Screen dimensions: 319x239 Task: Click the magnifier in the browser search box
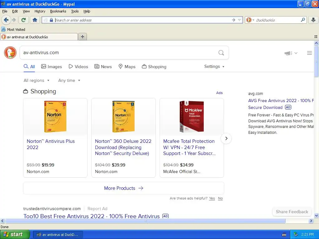click(303, 20)
